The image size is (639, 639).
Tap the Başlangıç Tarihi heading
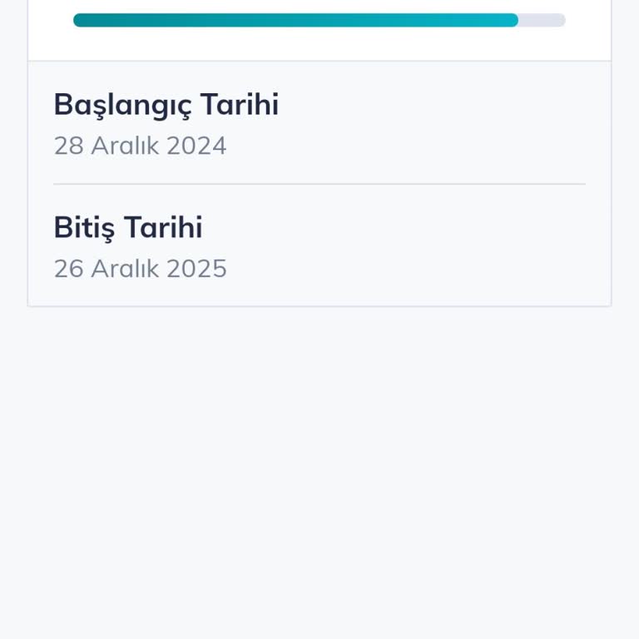(x=166, y=105)
